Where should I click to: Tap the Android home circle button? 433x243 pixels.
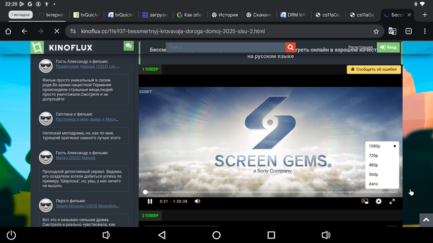point(216,235)
